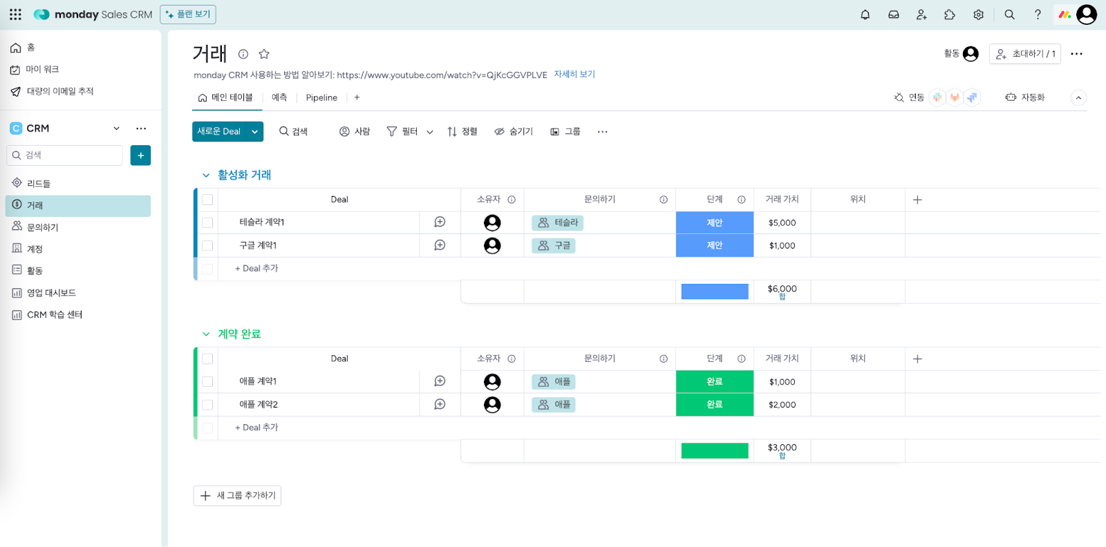This screenshot has height=547, width=1106.
Task: Click blue stage summary bar in 활성화 거래
Action: coord(715,291)
